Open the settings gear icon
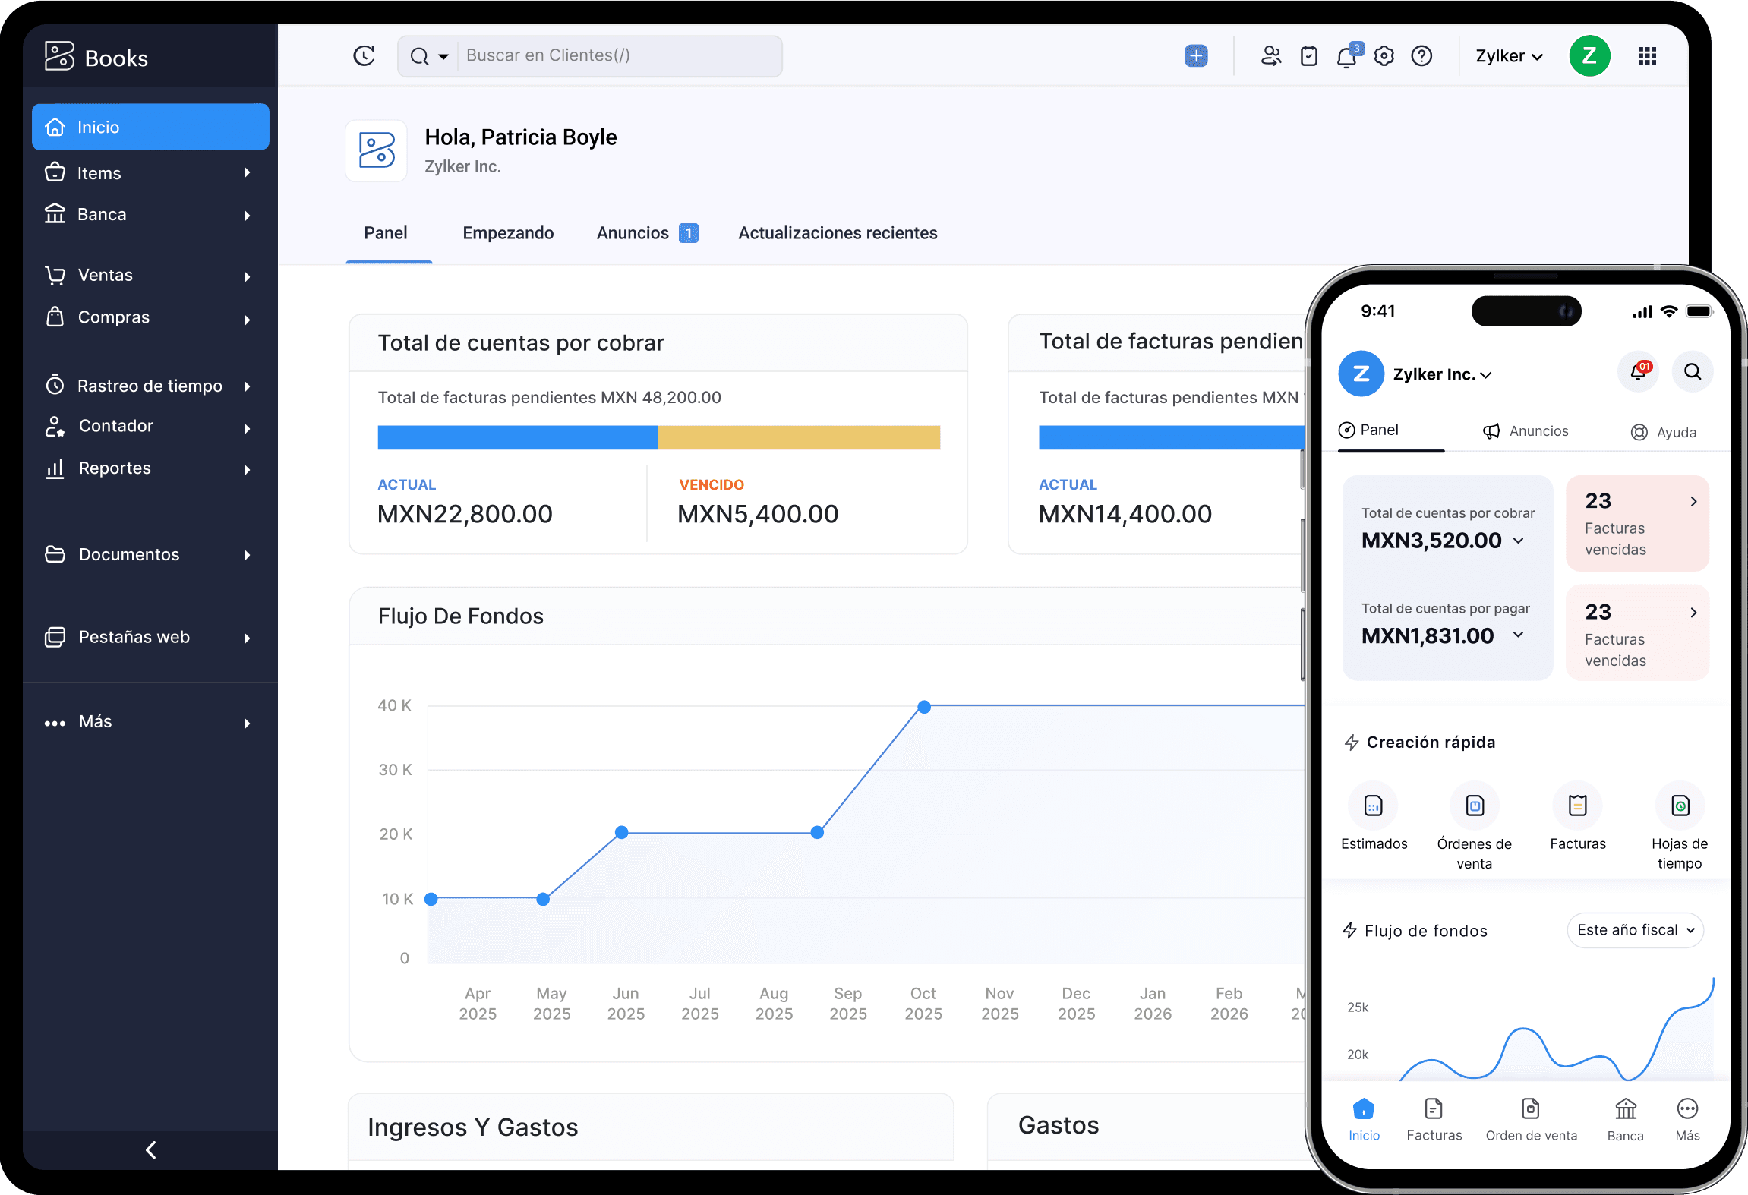1748x1195 pixels. [1384, 56]
